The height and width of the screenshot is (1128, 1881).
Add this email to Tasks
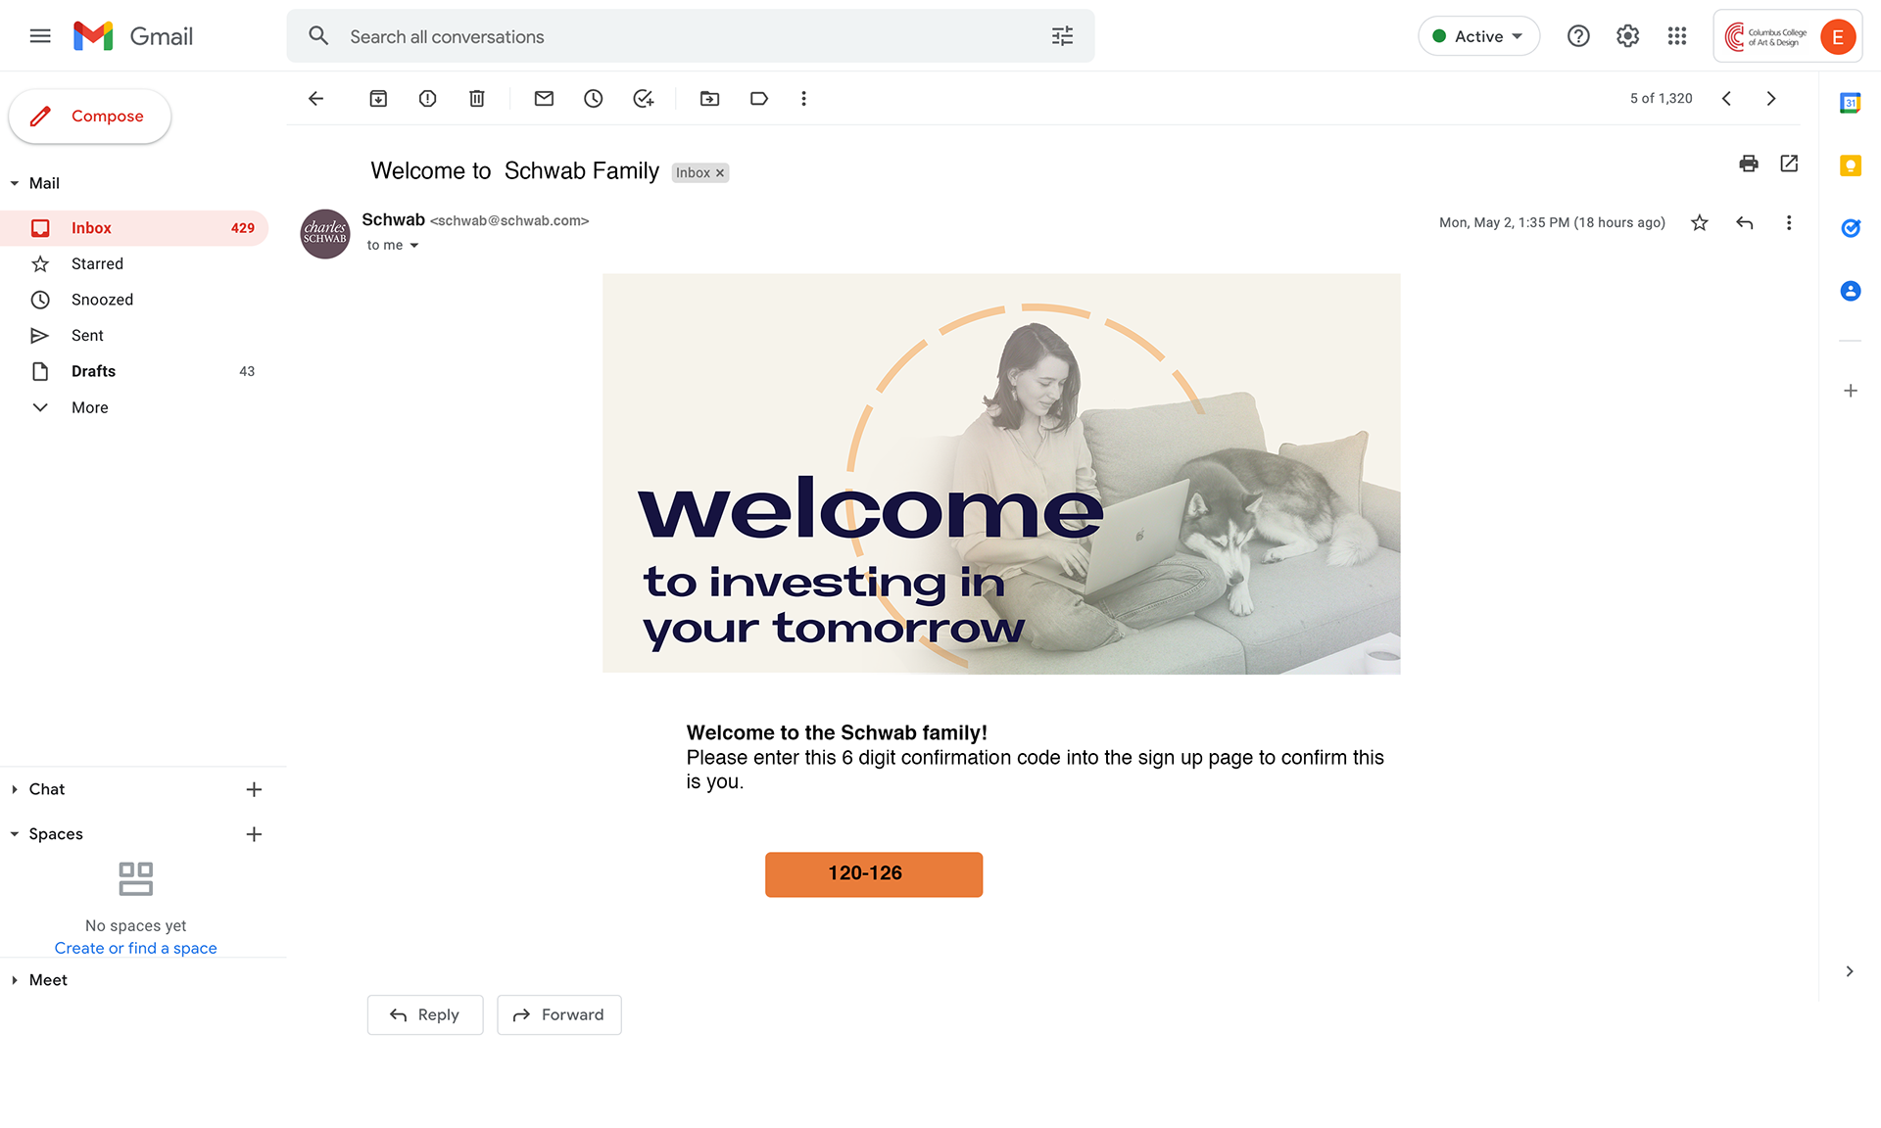pos(643,99)
